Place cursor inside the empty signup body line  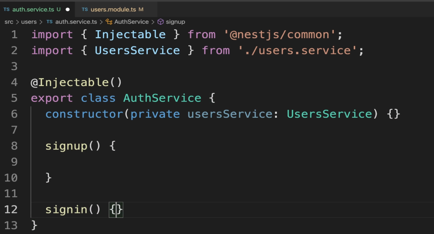coord(221,162)
